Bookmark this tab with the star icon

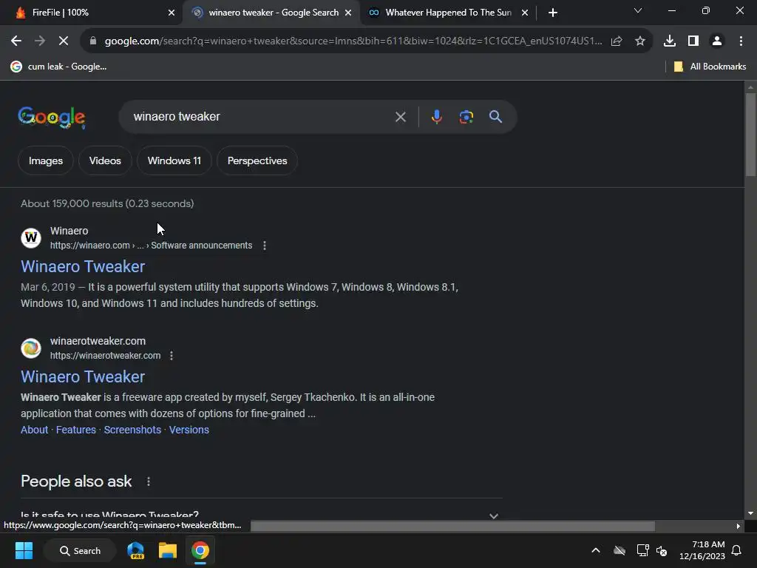(639, 41)
